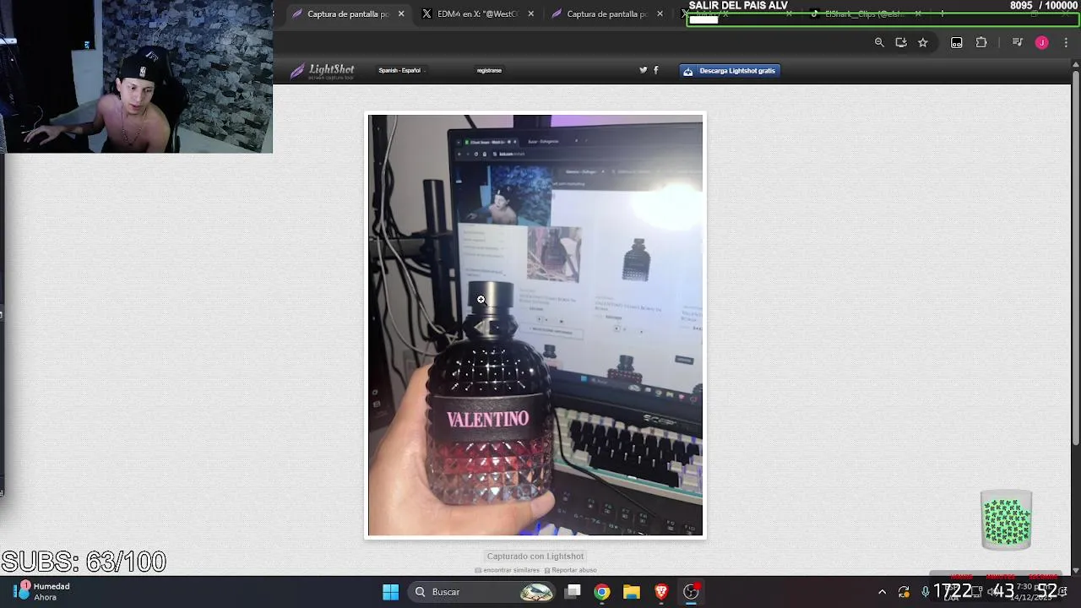
Task: Open OBS Studio from the taskbar
Action: click(691, 592)
